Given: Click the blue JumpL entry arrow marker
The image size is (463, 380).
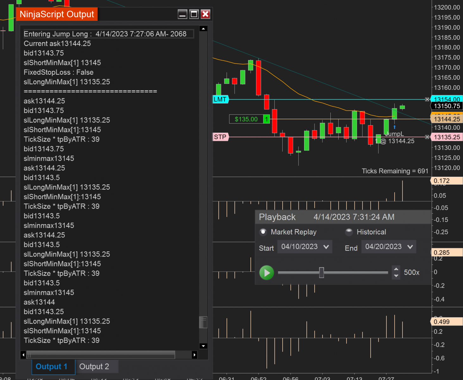Looking at the screenshot, I should pos(395,127).
